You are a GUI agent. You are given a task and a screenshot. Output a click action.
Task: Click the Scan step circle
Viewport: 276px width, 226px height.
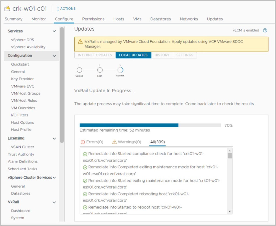(100, 70)
